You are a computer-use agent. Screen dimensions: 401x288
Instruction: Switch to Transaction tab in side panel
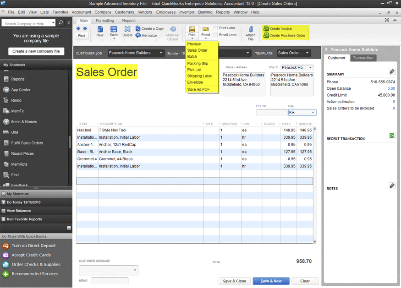pos(363,58)
